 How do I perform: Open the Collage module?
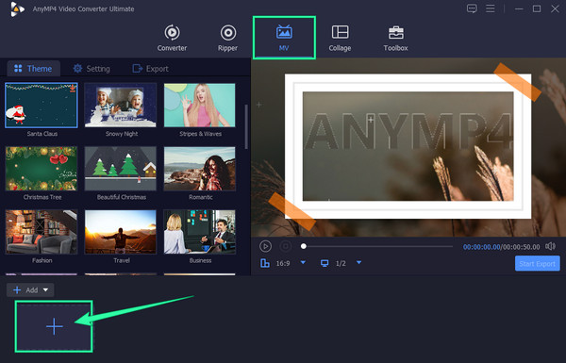tap(340, 38)
